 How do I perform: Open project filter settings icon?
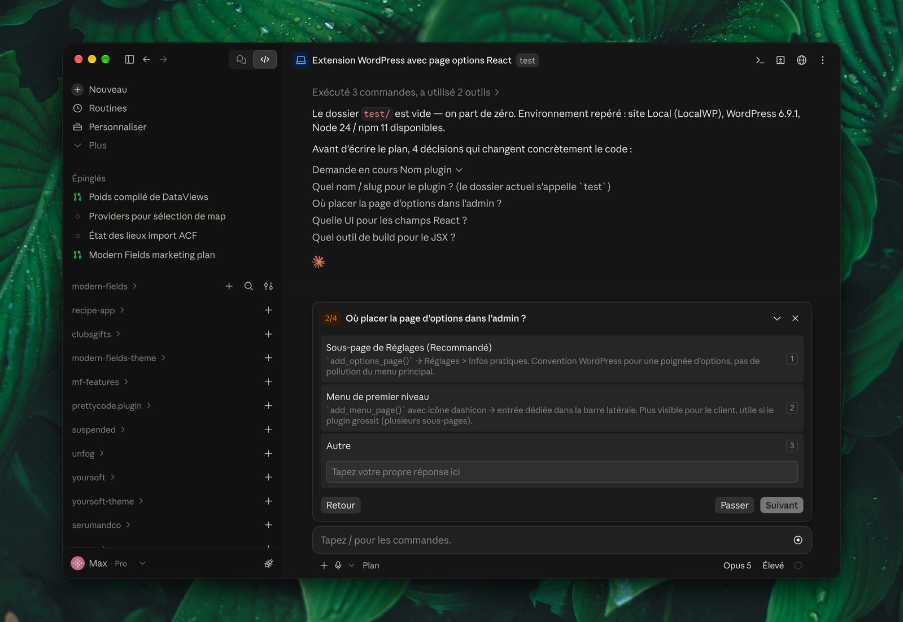(x=268, y=286)
